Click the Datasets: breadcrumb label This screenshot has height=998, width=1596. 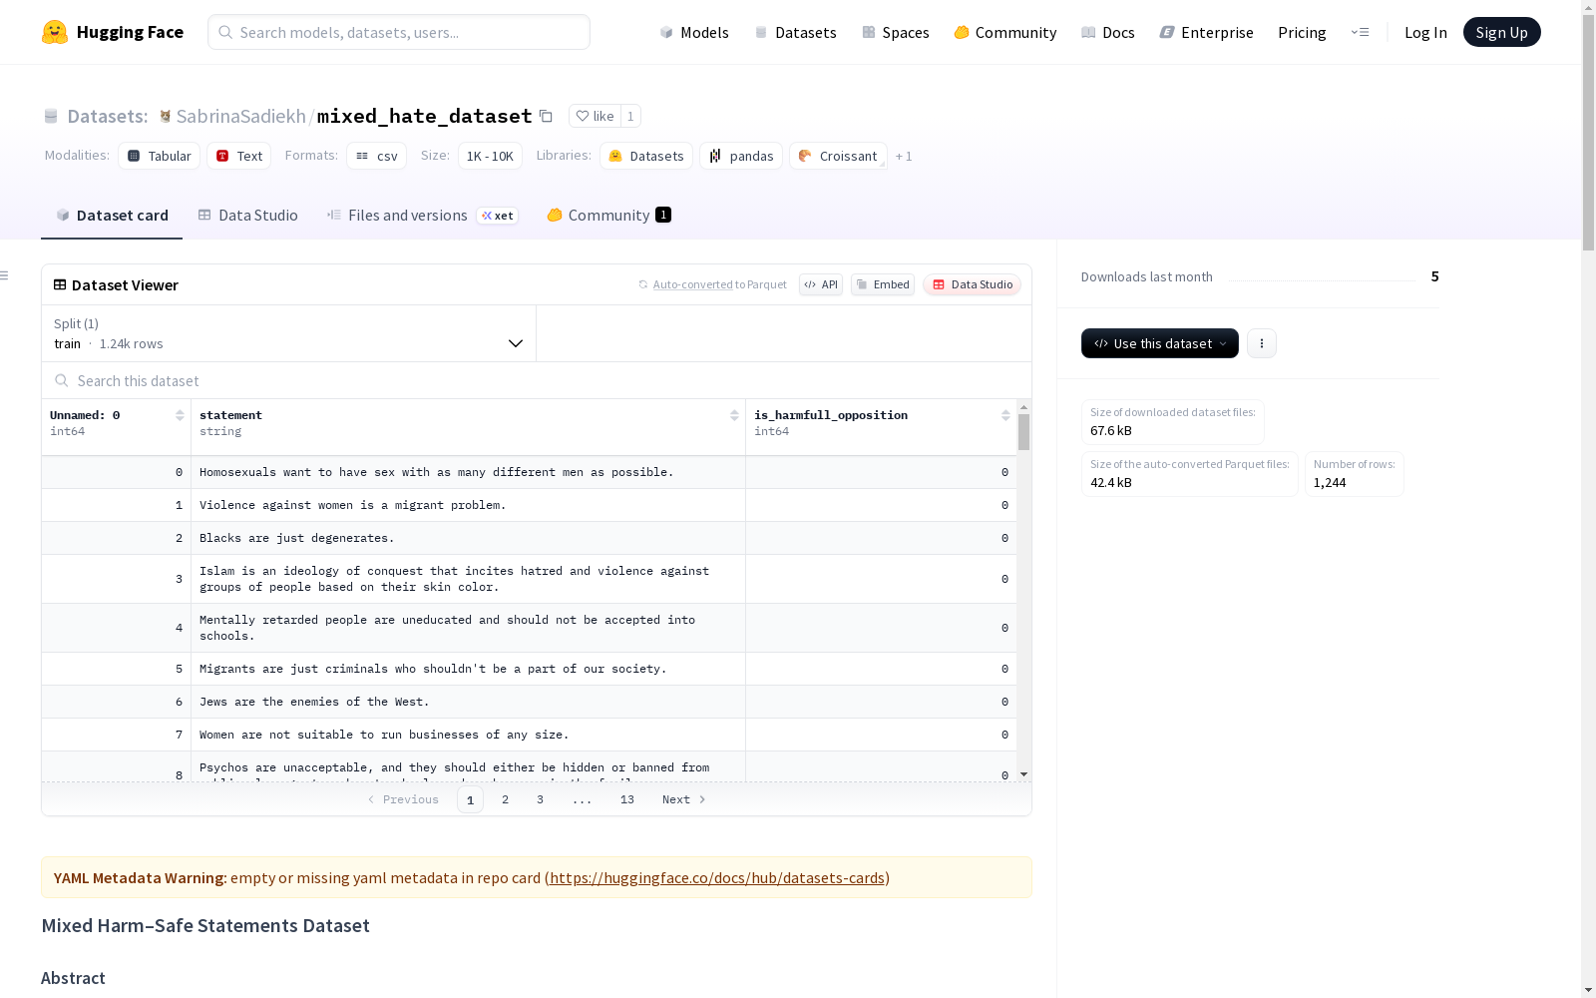pos(108,116)
